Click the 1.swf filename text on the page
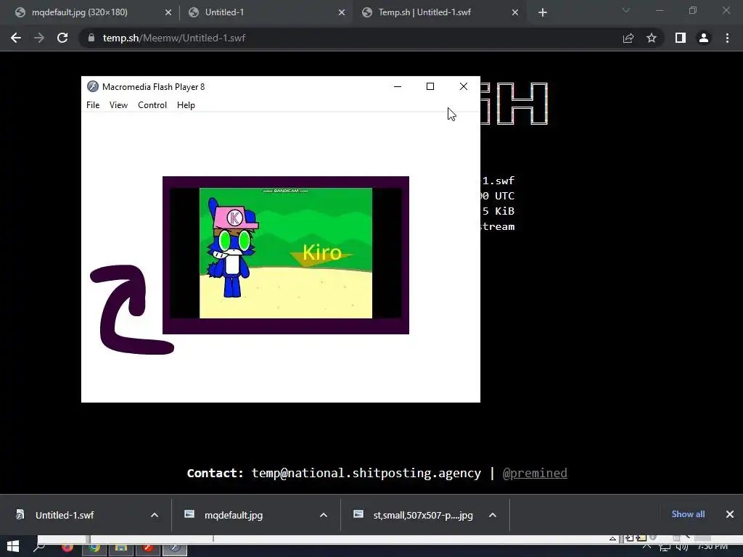The width and height of the screenshot is (743, 557). click(498, 181)
